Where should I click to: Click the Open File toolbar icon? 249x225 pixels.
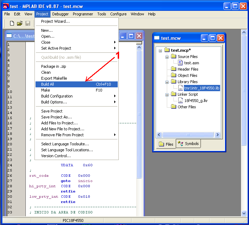20,23
